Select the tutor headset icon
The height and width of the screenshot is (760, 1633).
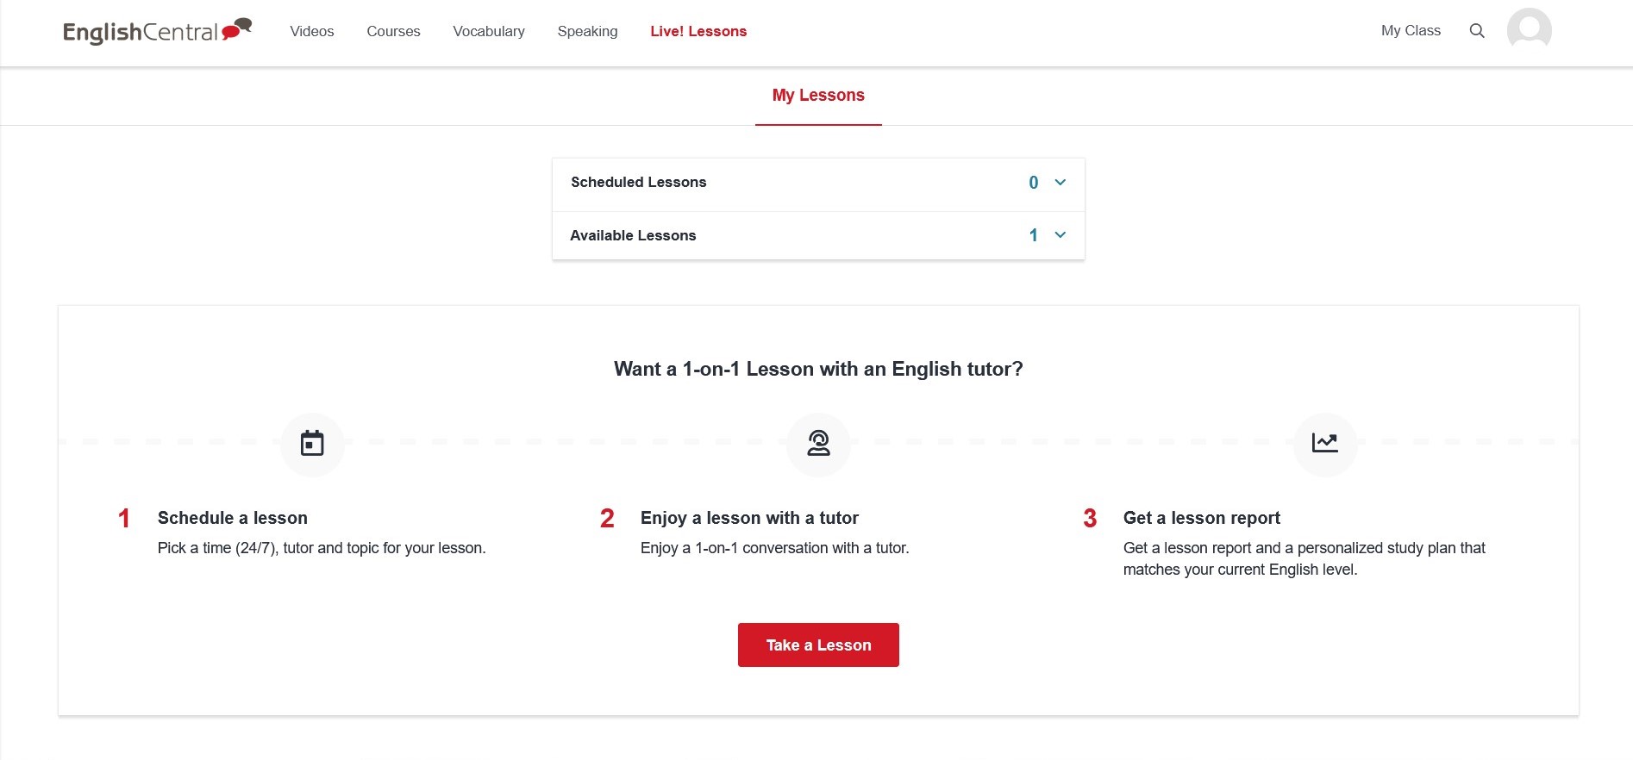[817, 444]
